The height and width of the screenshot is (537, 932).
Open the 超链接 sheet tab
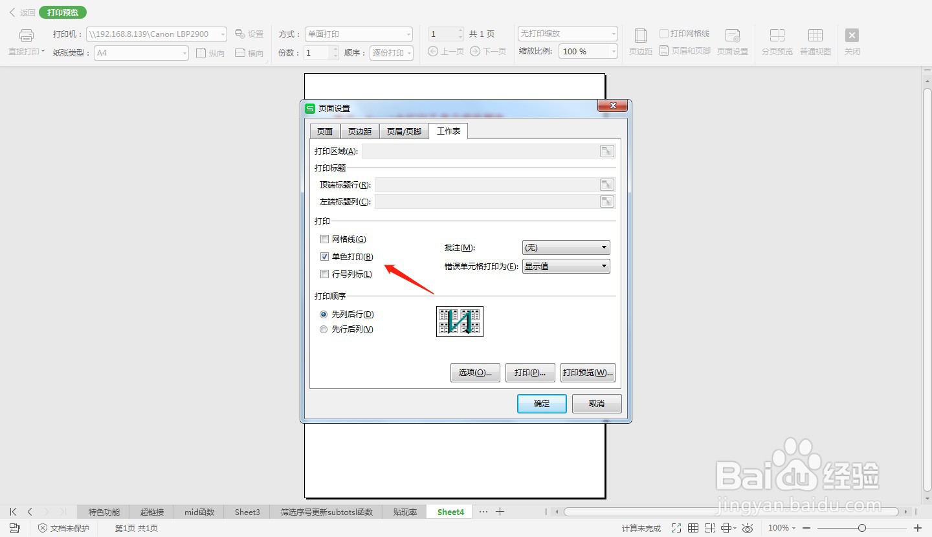pyautogui.click(x=152, y=512)
